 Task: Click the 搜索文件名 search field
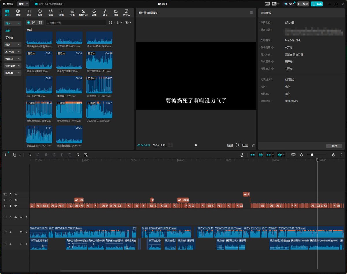75,23
